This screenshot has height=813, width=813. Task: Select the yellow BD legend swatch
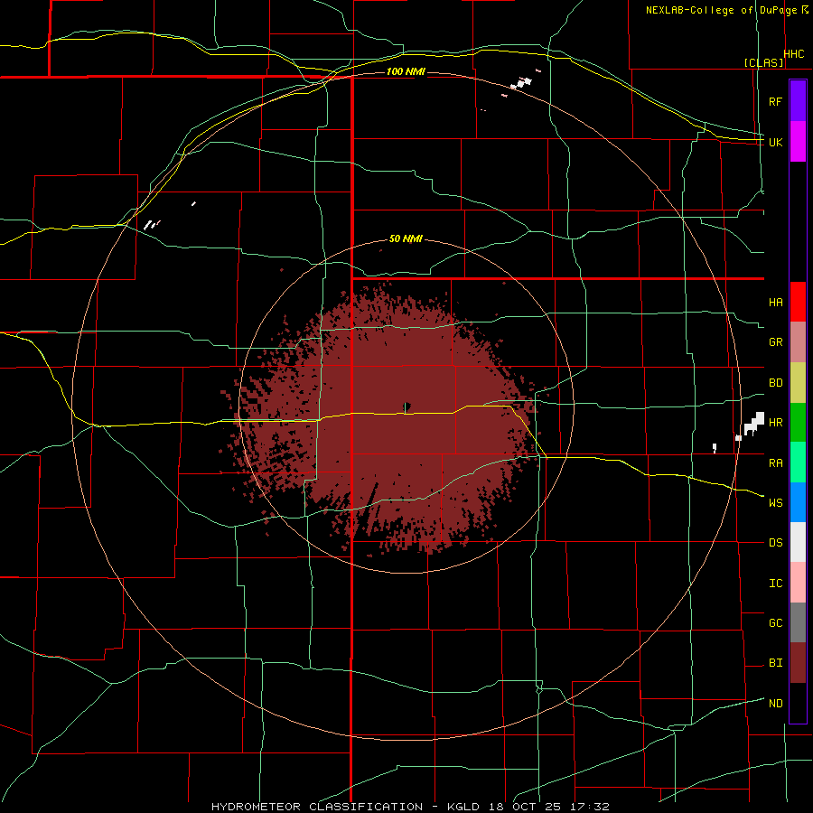click(798, 382)
